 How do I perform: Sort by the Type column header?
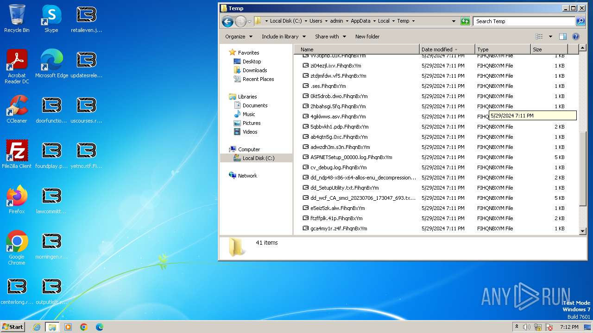click(503, 49)
